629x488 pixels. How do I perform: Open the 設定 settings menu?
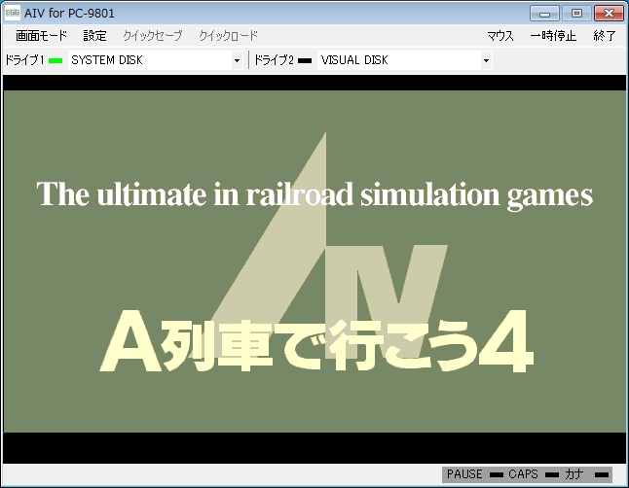pyautogui.click(x=95, y=36)
